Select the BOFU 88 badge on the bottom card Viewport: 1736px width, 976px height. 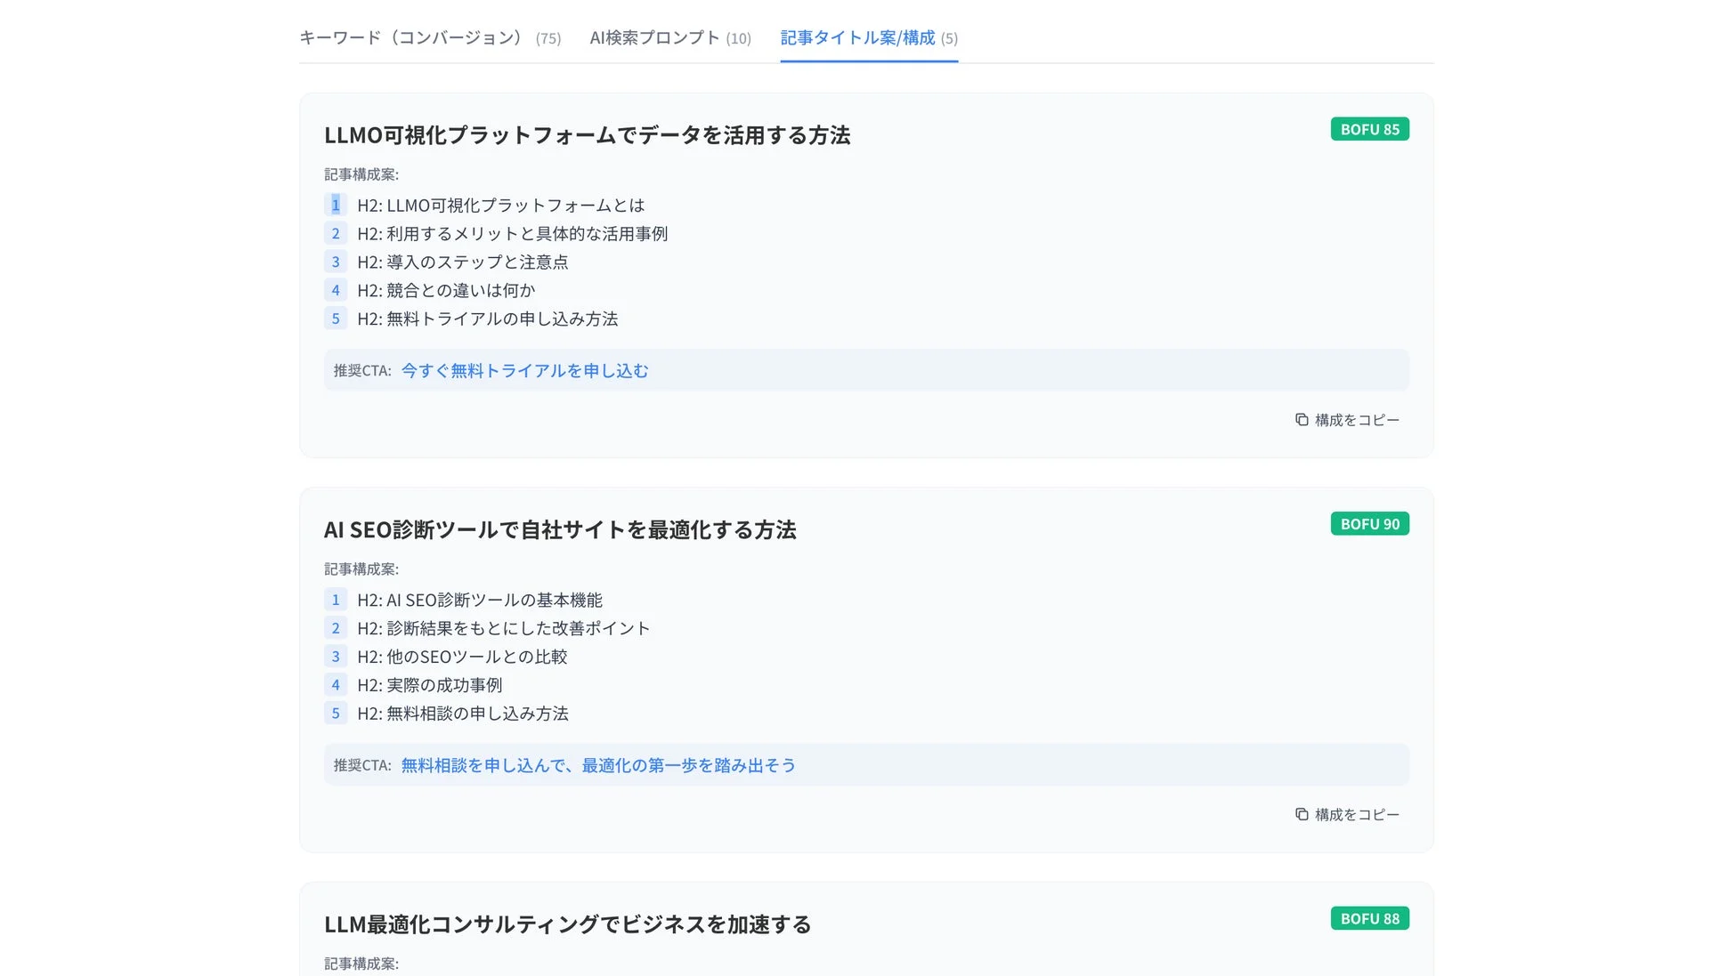(1369, 917)
